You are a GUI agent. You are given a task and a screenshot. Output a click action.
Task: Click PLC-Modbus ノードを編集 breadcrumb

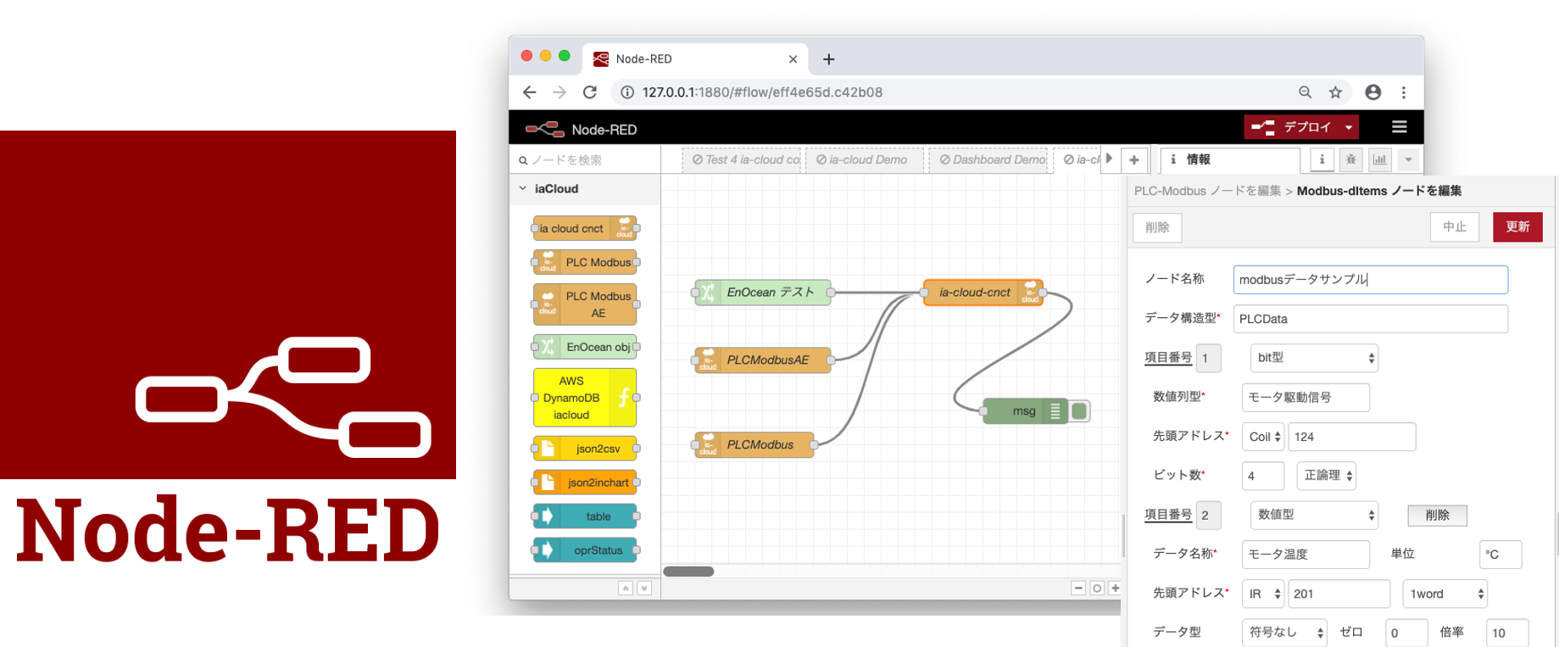pos(1208,191)
